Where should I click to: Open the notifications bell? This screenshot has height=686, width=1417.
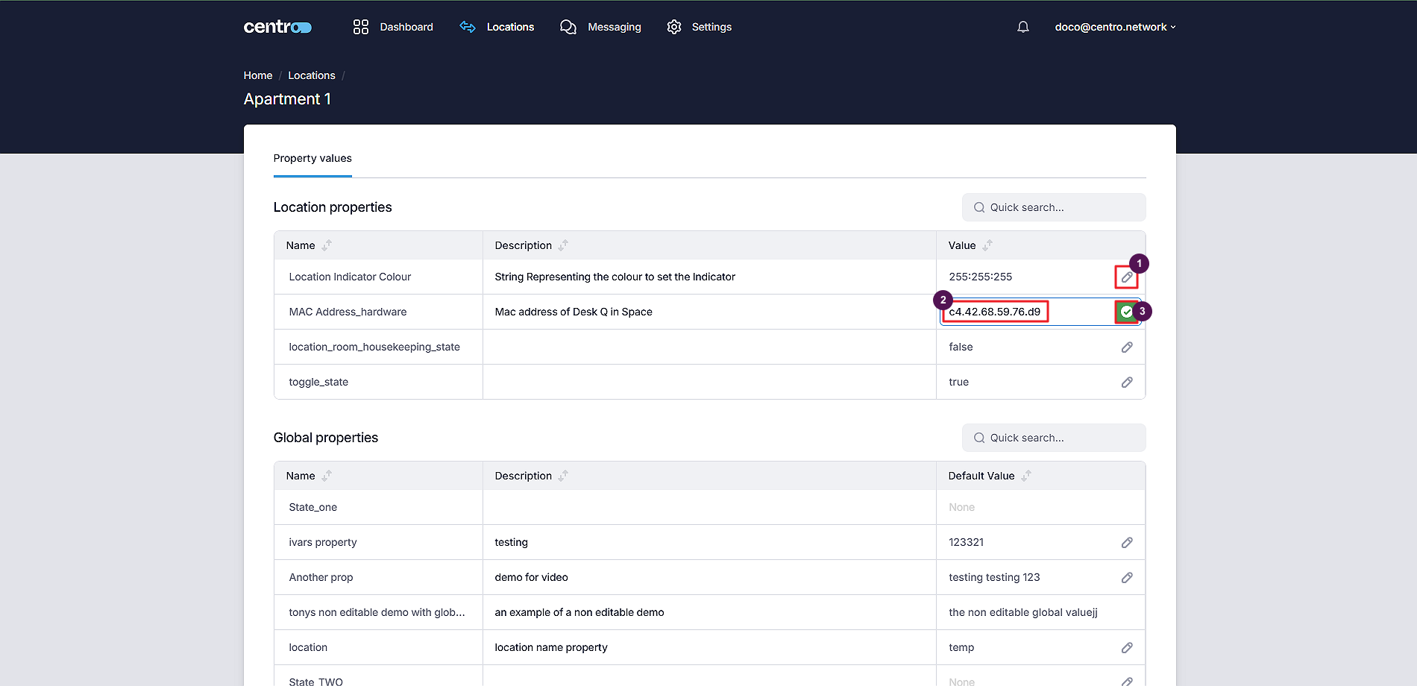pyautogui.click(x=1023, y=27)
